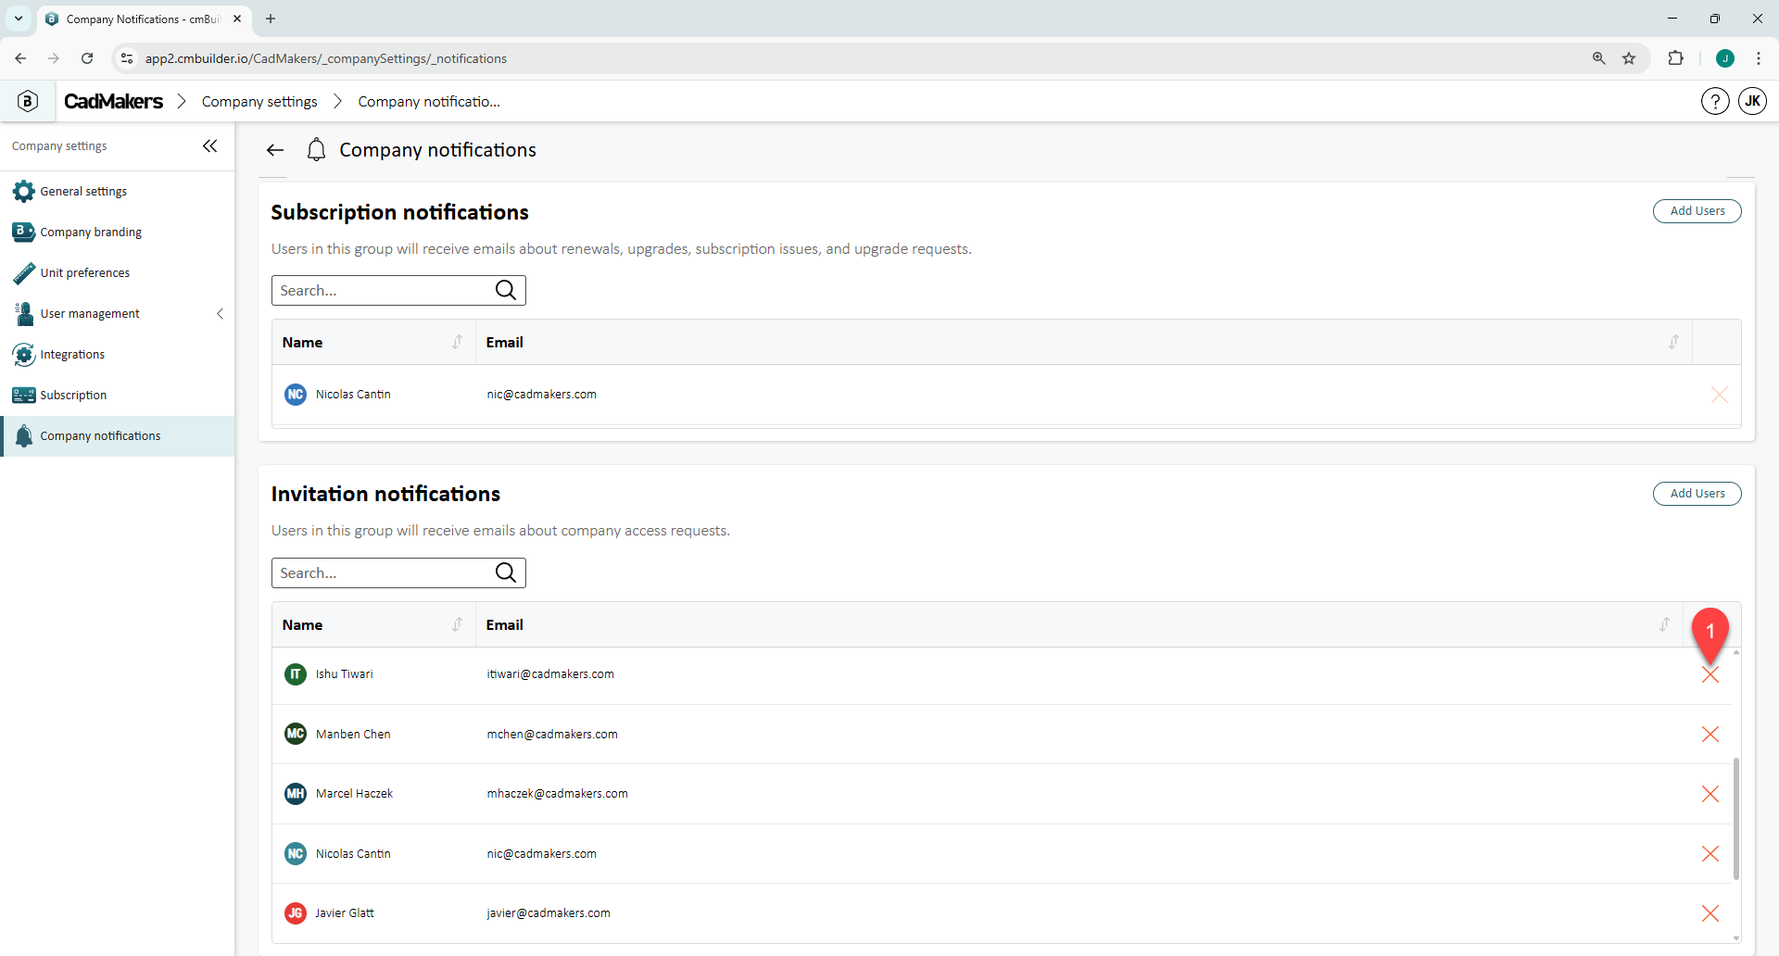The height and width of the screenshot is (956, 1779).
Task: Go back using the page back arrow
Action: [275, 150]
